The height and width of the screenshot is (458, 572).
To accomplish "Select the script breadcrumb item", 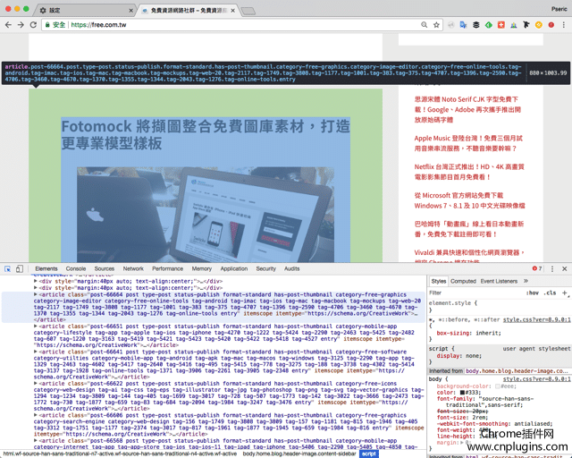I will (369, 454).
